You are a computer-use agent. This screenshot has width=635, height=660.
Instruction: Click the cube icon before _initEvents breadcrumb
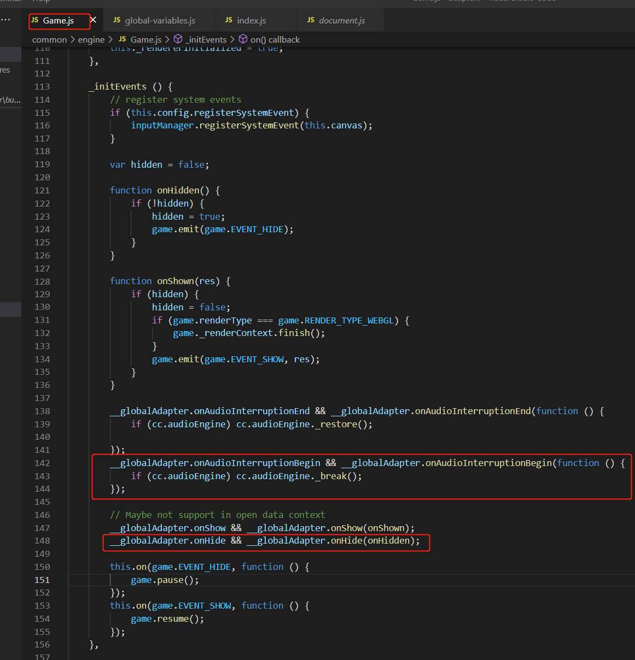[178, 39]
